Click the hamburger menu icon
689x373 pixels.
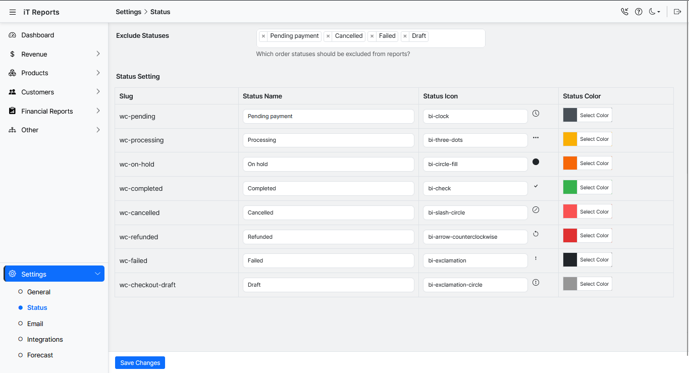pos(13,12)
